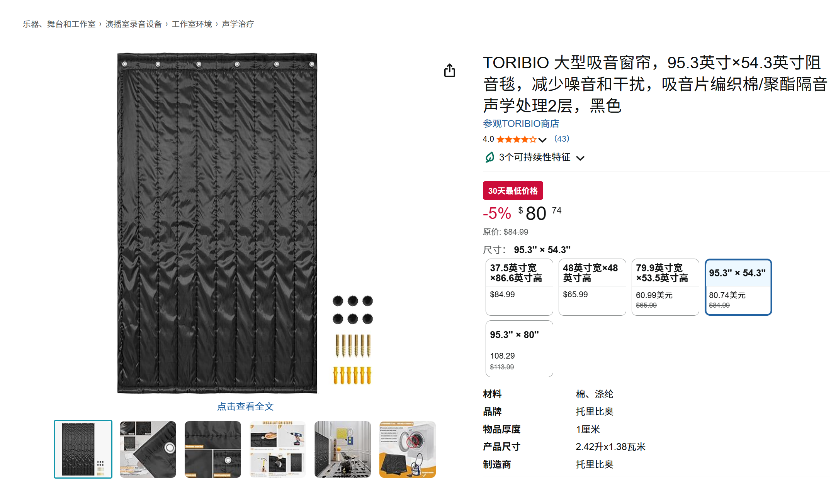
Task: Expand the rating breakdown chevron
Action: [x=542, y=140]
